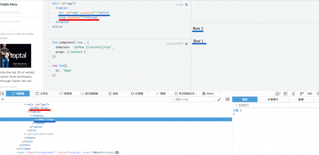Click the closing </iframe> node in inspector

(24, 149)
